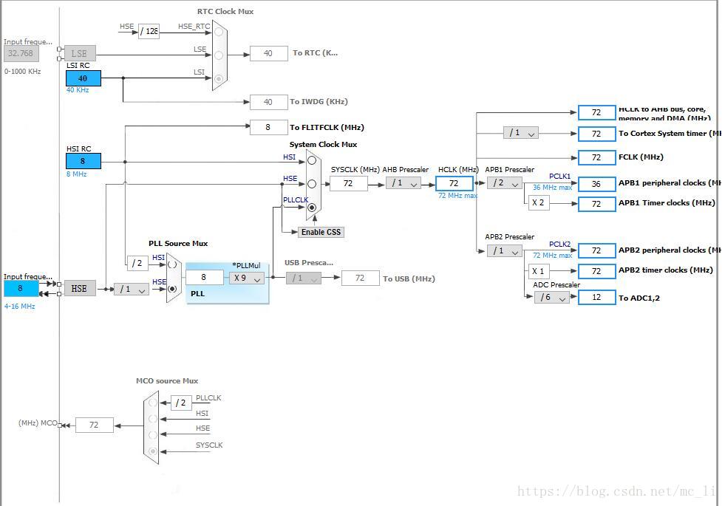The width and height of the screenshot is (725, 506).
Task: Expand the APB2 Prescaler /1 dropdown
Action: (x=505, y=251)
